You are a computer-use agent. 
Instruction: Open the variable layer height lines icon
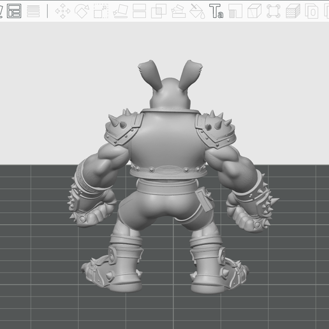click(33, 11)
